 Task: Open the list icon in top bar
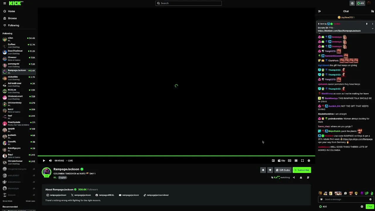tap(352, 3)
